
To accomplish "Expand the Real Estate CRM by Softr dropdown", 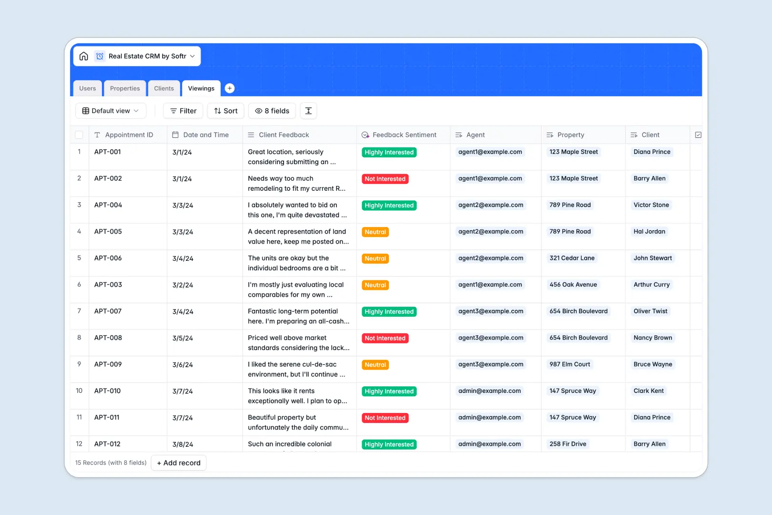I will 192,56.
